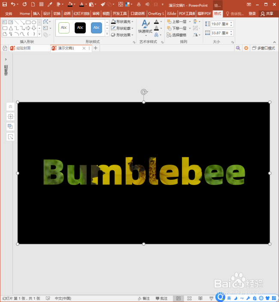Screen dimensions: 279x302
Task: Switch to the iSlide tab
Action: 172,13
